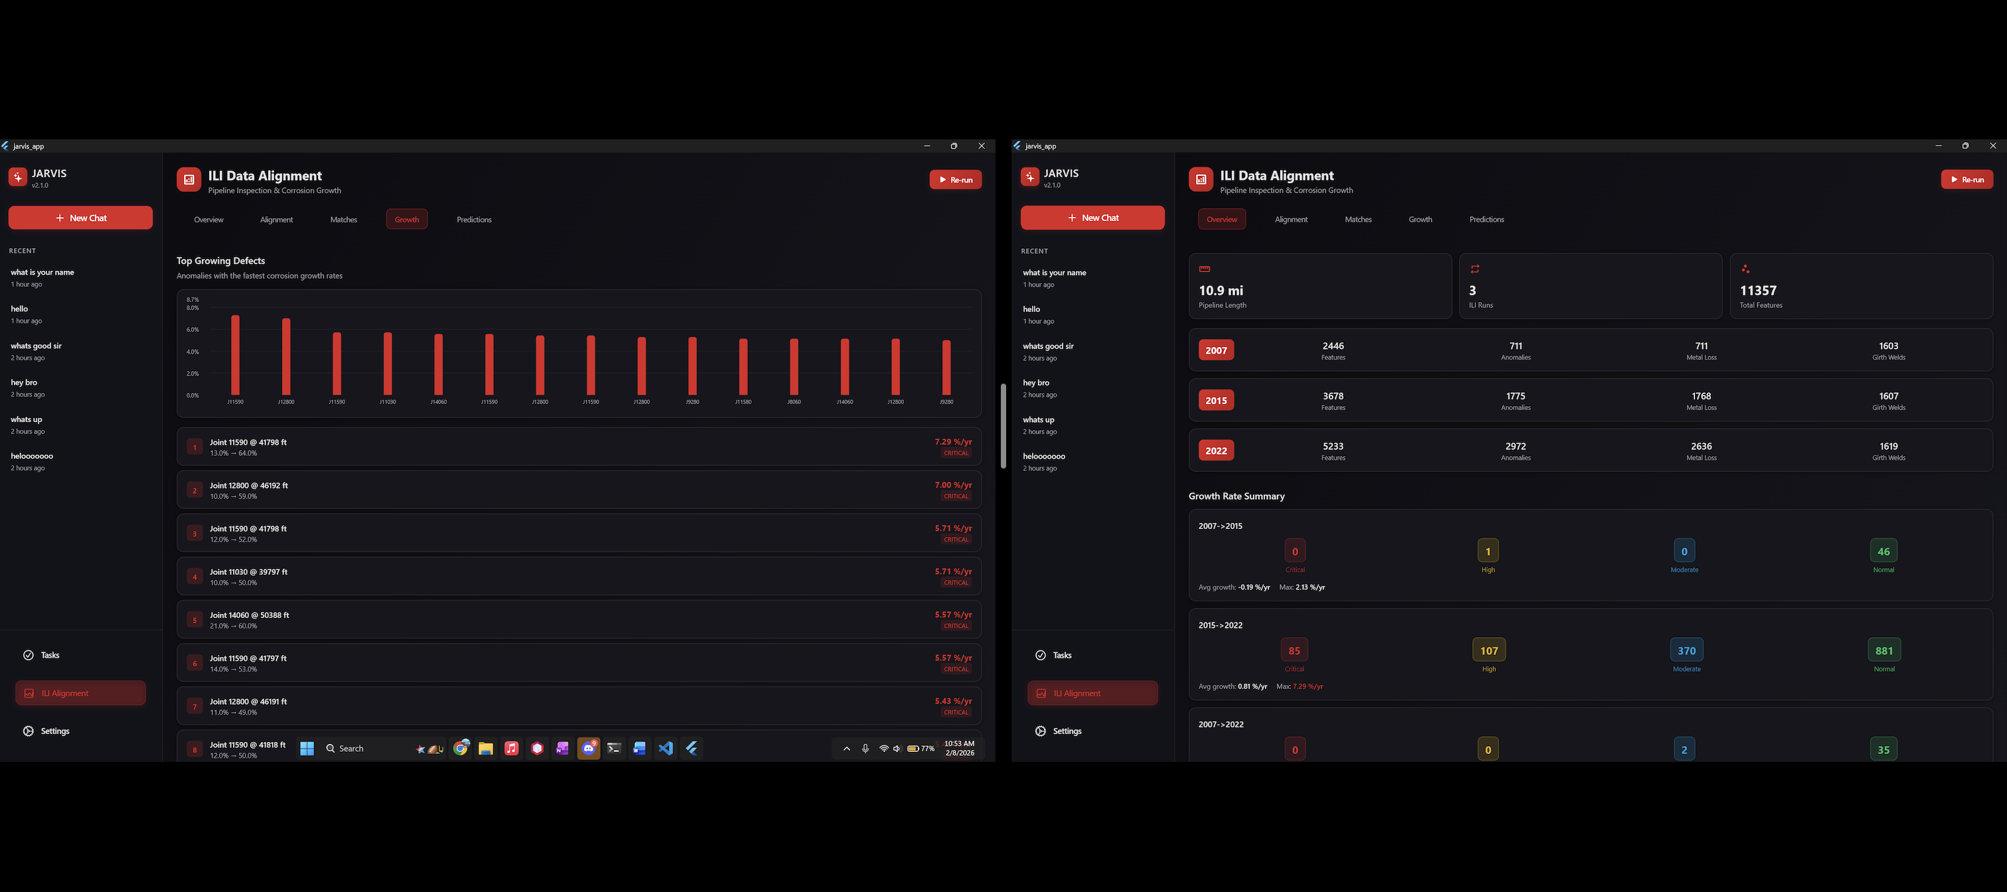This screenshot has height=892, width=2007.
Task: Click the Flutter icon in the taskbar
Action: click(x=691, y=749)
